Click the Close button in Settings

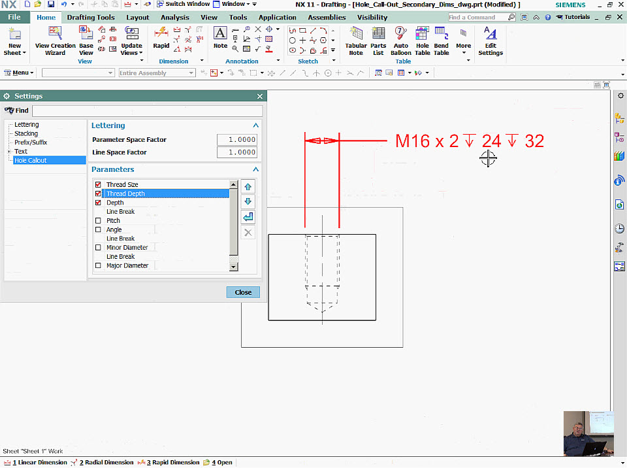(x=243, y=292)
